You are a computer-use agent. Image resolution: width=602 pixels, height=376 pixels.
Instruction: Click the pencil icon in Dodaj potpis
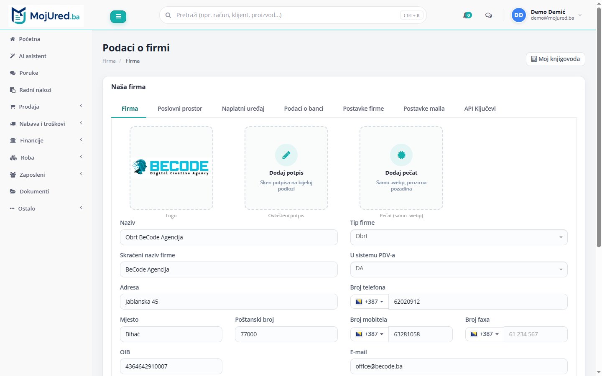(x=286, y=155)
